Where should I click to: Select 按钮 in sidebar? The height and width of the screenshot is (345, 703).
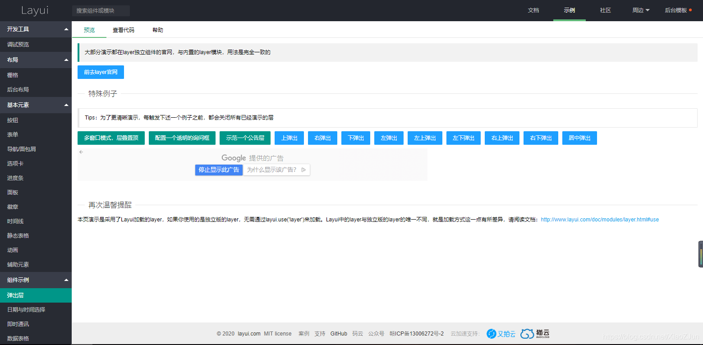point(36,120)
